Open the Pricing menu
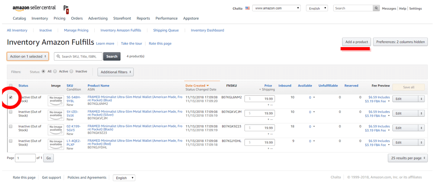This screenshot has width=435, height=183. click(59, 18)
